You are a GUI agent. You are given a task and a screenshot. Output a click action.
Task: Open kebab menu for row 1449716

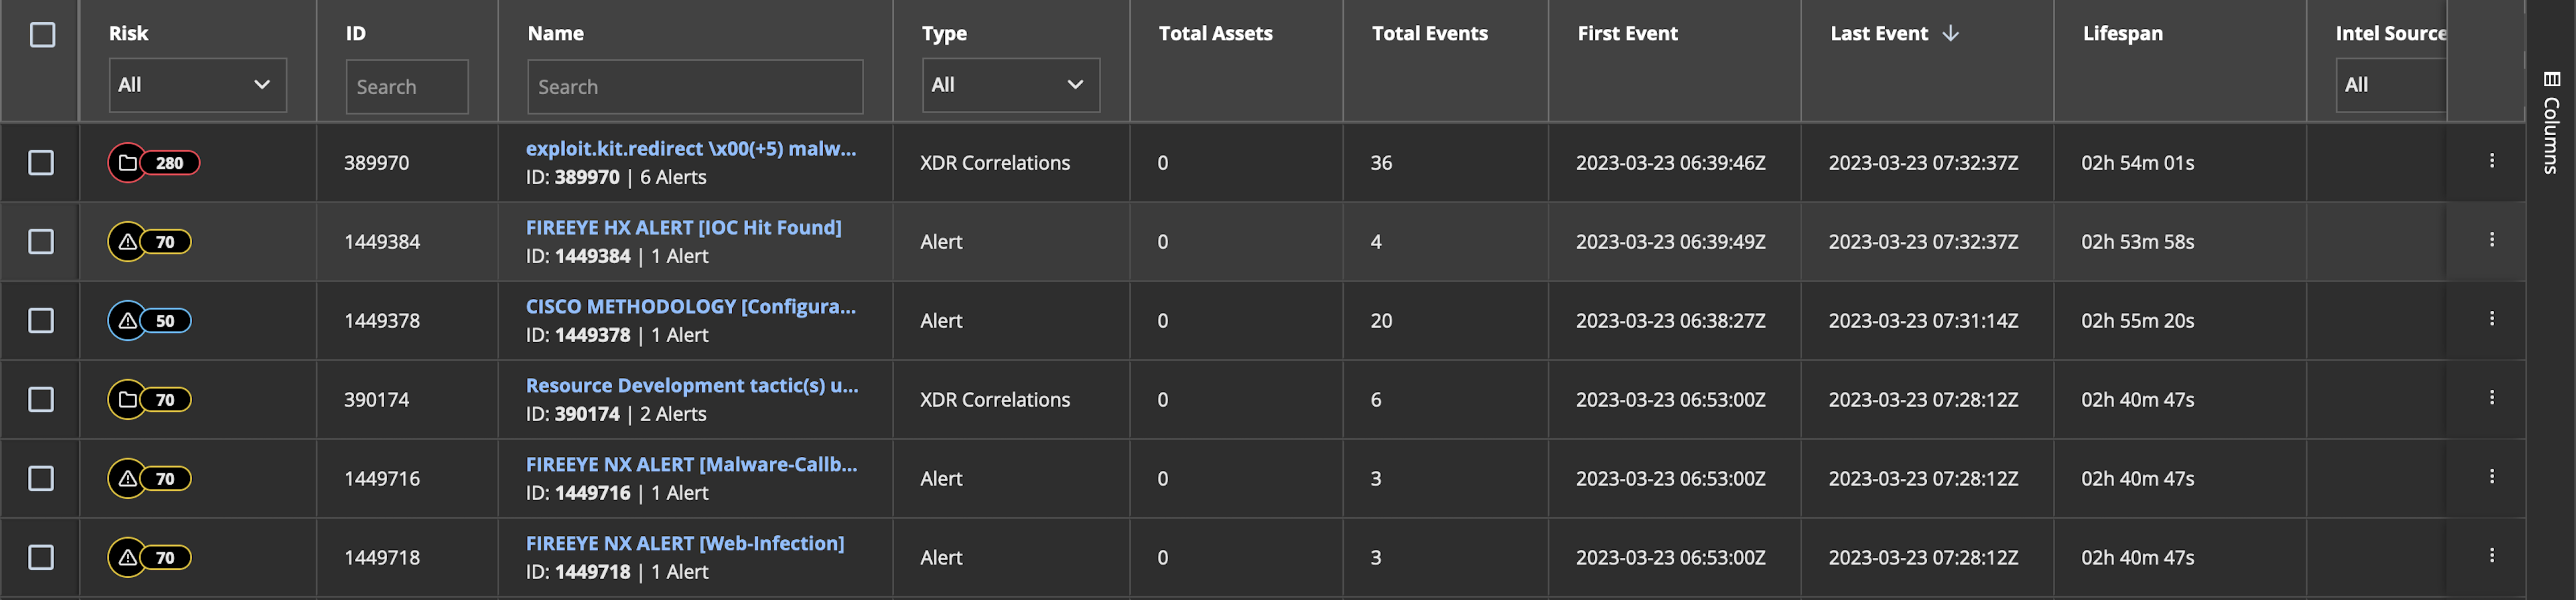[2491, 477]
